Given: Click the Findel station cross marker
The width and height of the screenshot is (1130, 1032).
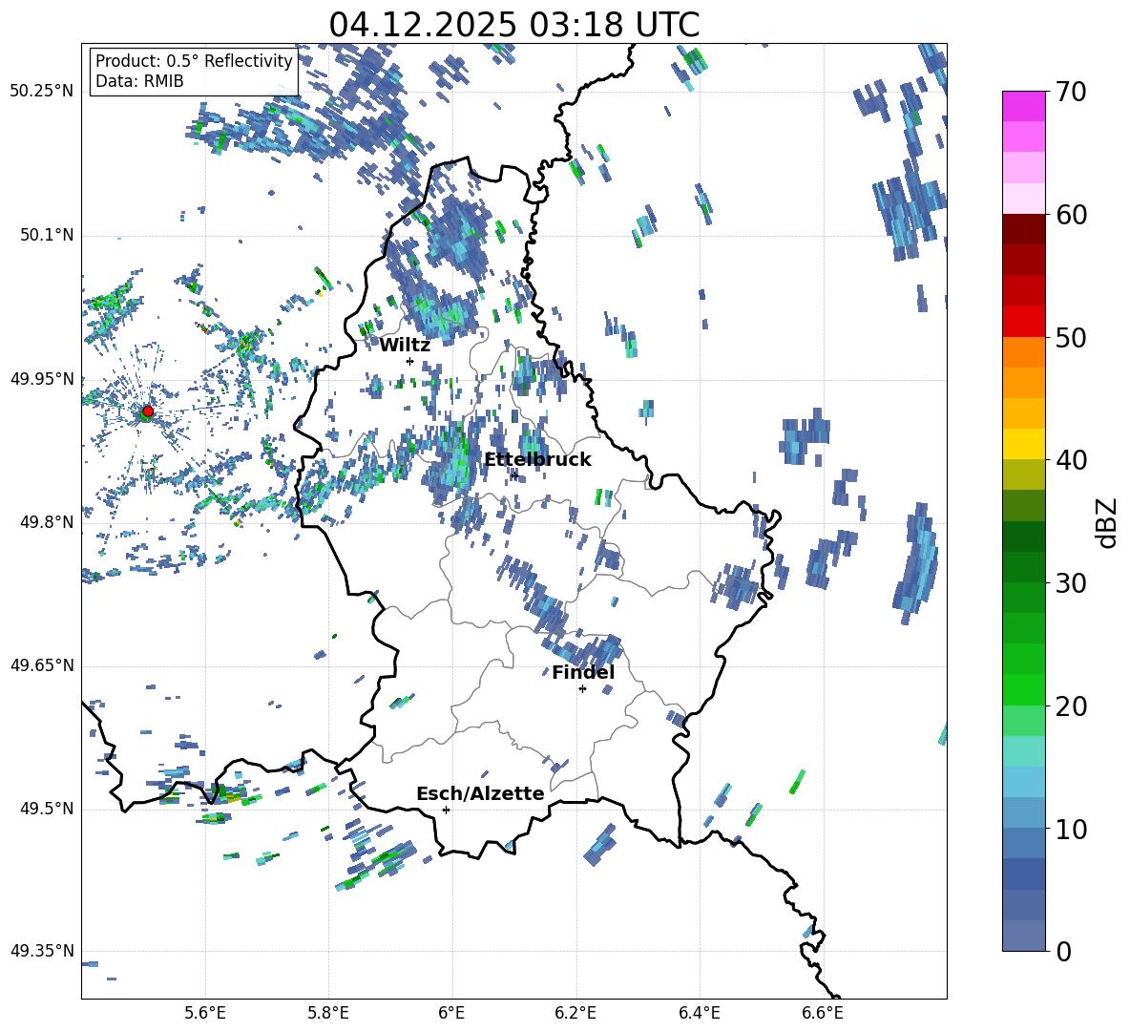Looking at the screenshot, I should (582, 689).
